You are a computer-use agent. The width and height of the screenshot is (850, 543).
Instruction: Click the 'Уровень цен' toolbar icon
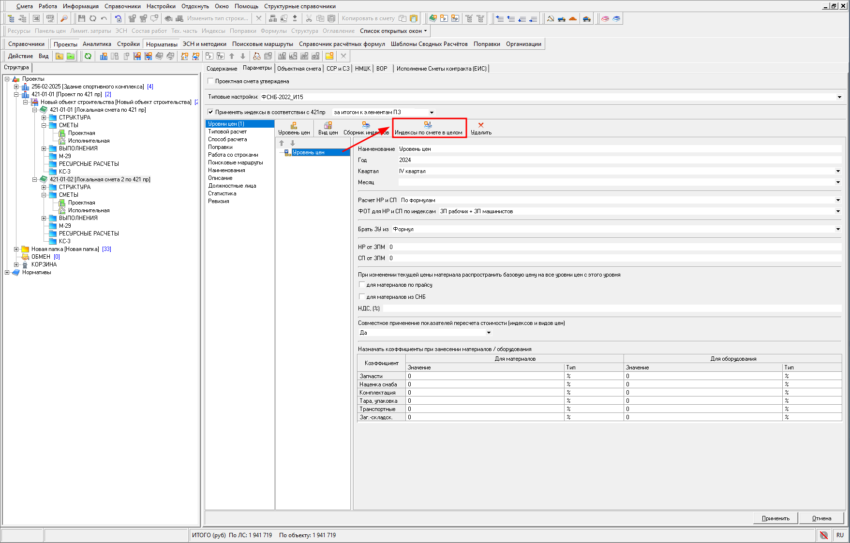tap(294, 129)
